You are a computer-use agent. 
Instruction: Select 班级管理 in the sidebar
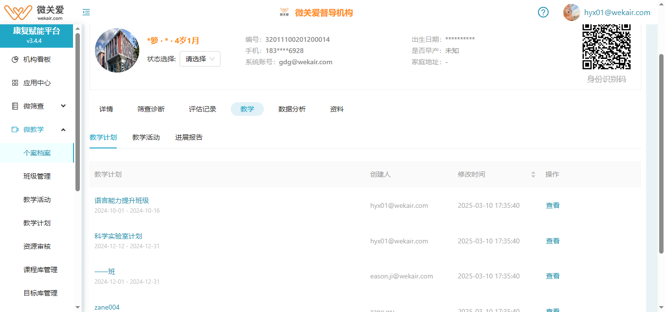[37, 176]
